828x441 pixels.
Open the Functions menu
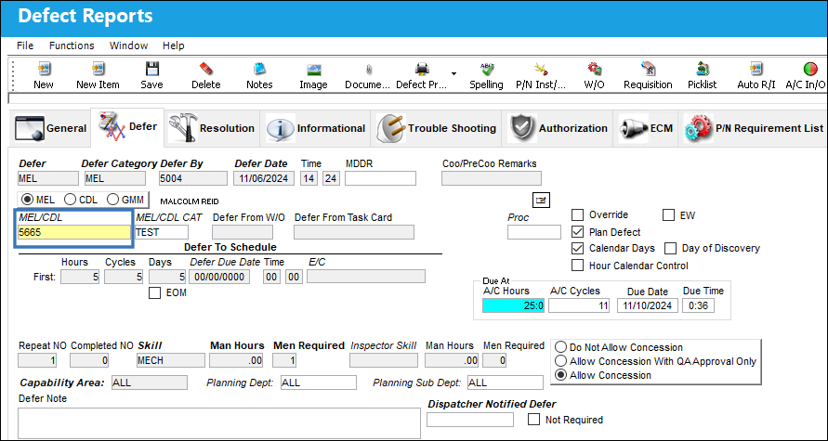tap(72, 45)
